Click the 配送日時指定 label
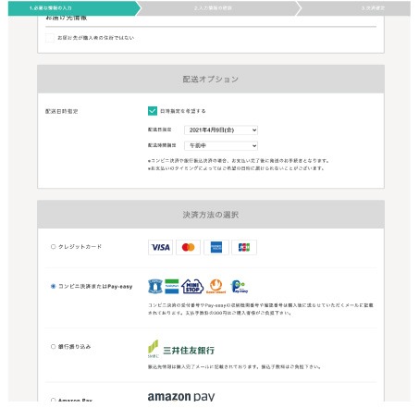The image size is (419, 408). (x=62, y=111)
